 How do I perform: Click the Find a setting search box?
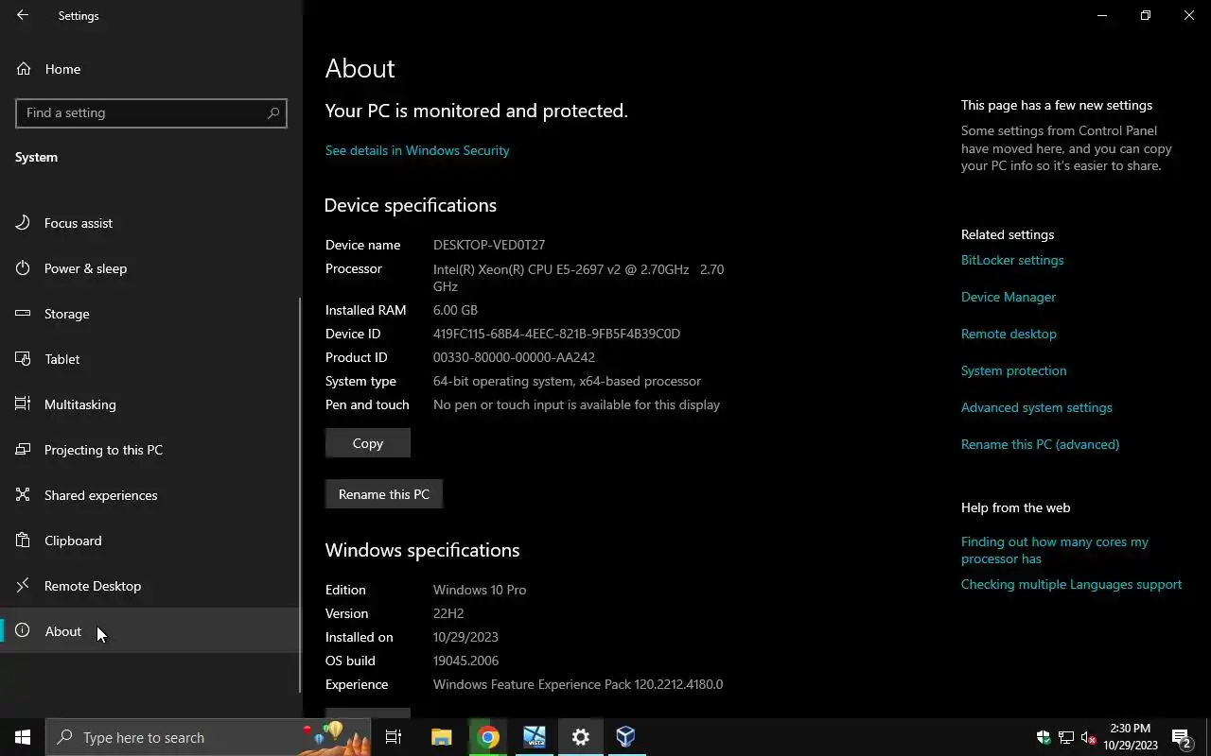point(151,112)
